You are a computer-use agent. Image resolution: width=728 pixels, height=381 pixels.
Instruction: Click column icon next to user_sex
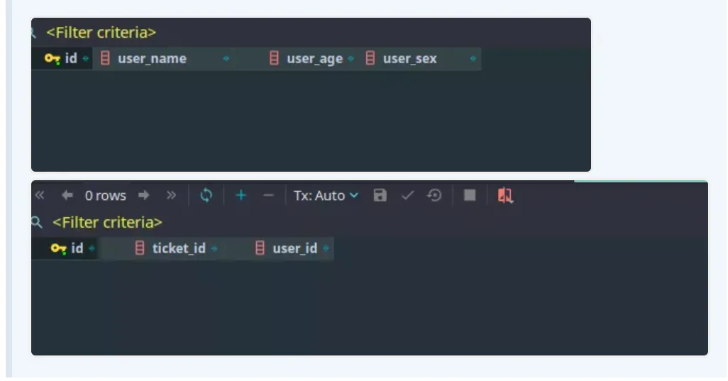(x=370, y=58)
